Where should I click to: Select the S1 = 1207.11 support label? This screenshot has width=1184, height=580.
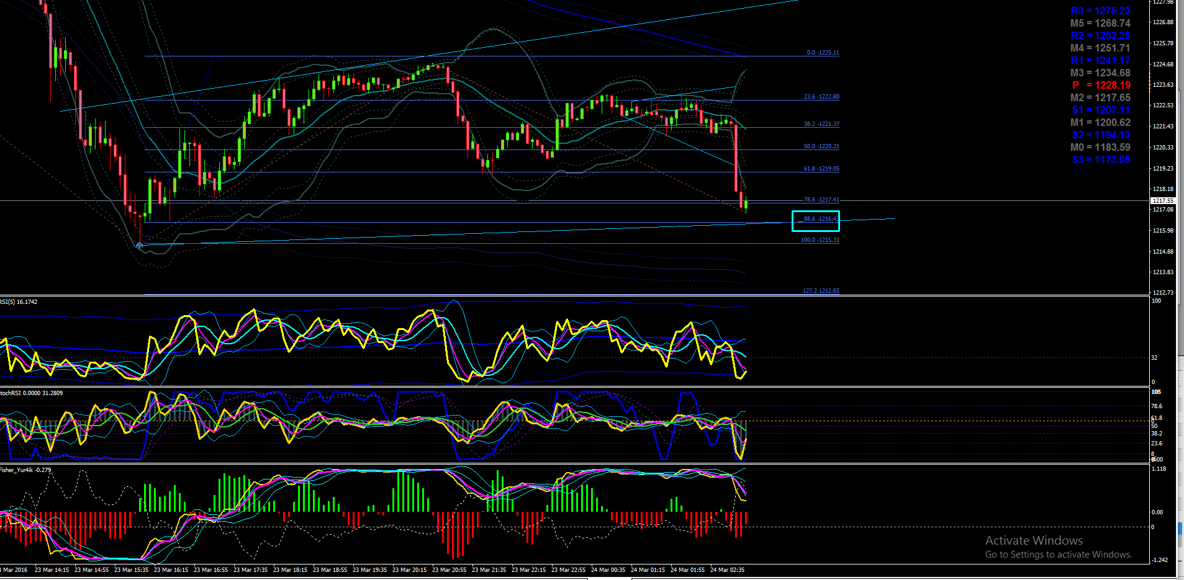(1101, 110)
